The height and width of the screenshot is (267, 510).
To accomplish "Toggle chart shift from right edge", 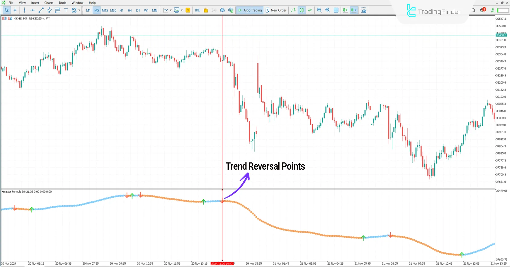I will (354, 10).
